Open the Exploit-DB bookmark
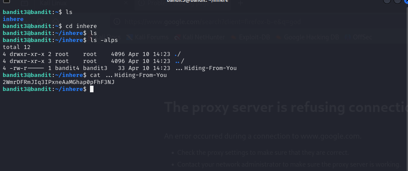The image size is (408, 171). coord(250,37)
